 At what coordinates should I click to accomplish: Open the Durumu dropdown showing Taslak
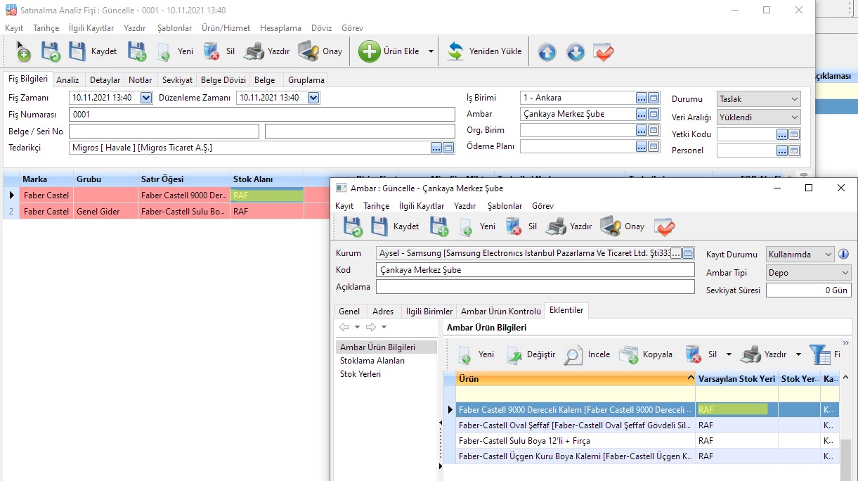[794, 99]
